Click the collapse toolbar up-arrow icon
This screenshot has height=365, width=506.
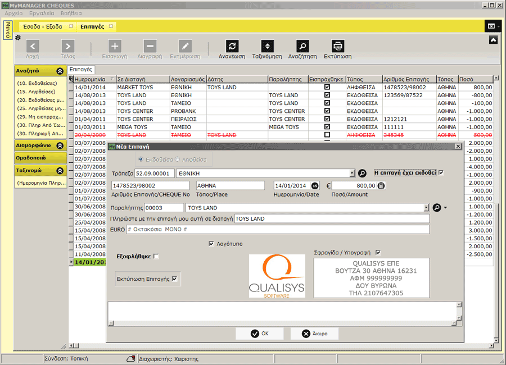[x=493, y=40]
